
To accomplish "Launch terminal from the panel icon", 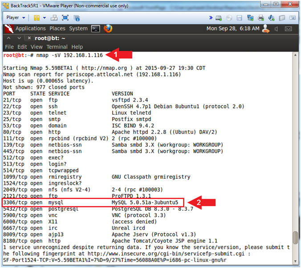I will click(x=95, y=29).
